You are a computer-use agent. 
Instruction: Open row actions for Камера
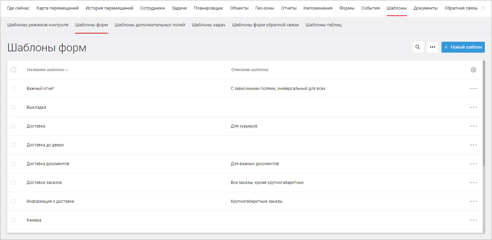(x=474, y=220)
